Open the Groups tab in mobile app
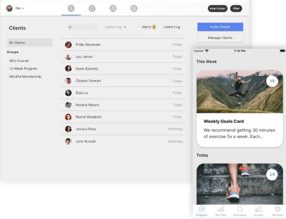Screen dimensions: 286x219 coord(259,211)
